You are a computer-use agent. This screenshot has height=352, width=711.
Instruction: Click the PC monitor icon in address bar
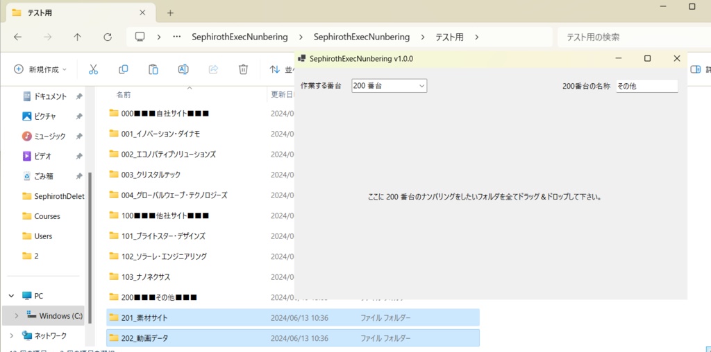[140, 37]
